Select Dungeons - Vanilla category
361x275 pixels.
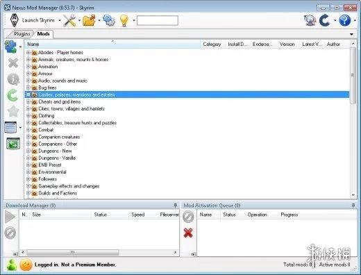pos(187,158)
